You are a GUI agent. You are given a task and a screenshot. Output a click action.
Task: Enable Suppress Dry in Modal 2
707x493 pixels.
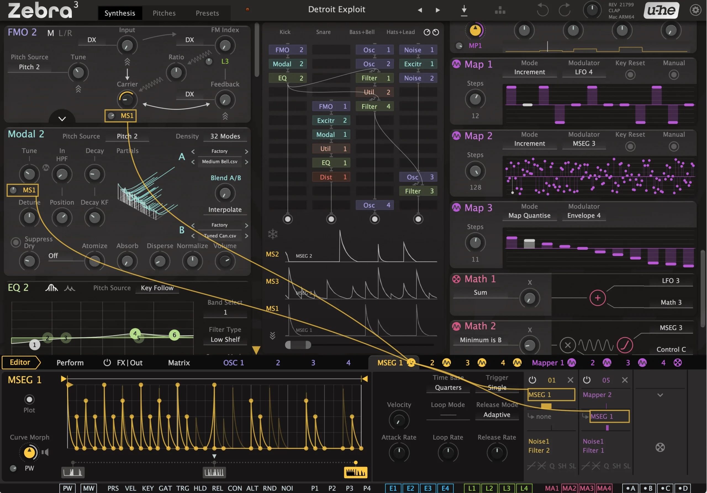16,242
